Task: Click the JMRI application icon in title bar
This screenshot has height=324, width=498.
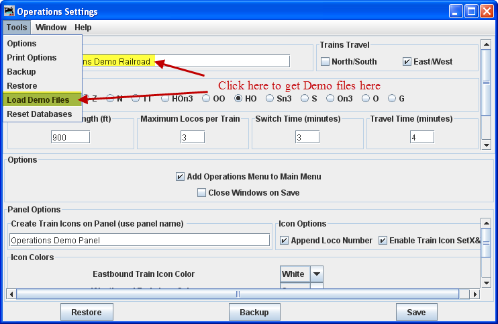Action: coord(9,11)
